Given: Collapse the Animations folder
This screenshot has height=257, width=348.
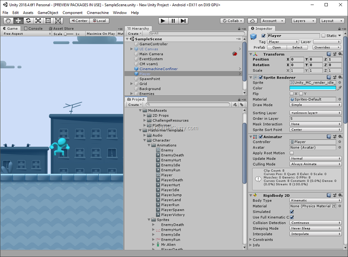Looking at the screenshot, I should [149, 145].
